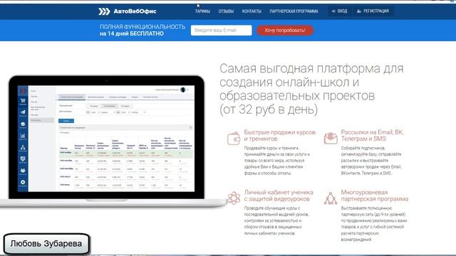Click the text 'на 14 дней БЕСПЛАТНО'
This screenshot has height=256, width=456.
pyautogui.click(x=131, y=33)
